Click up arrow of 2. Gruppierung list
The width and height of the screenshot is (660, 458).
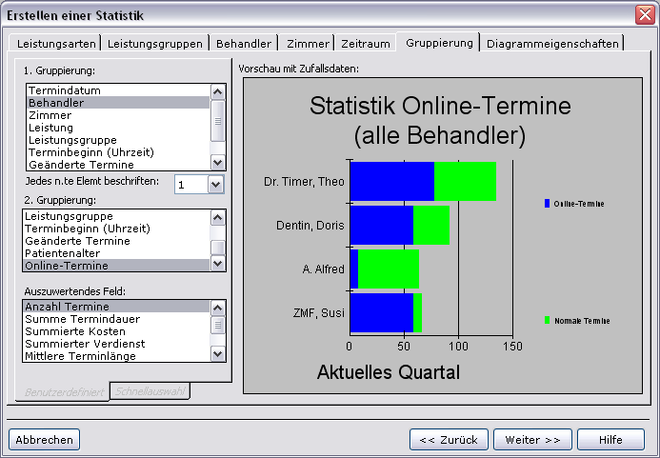(x=217, y=218)
